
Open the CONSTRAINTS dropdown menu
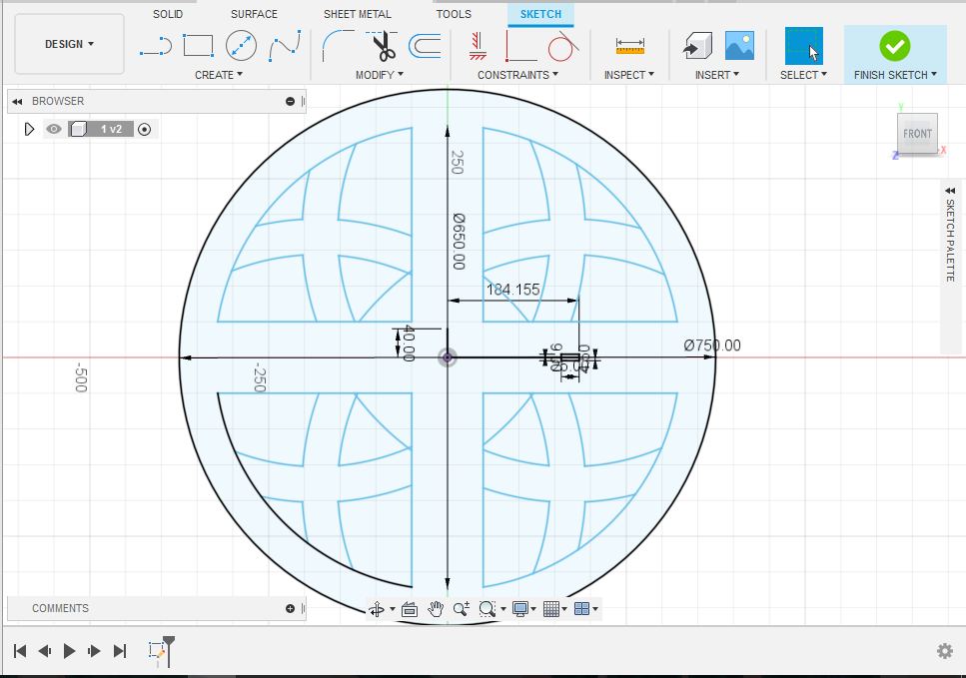click(518, 75)
